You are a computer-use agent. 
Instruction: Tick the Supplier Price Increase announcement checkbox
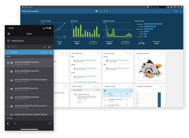(x=73, y=99)
